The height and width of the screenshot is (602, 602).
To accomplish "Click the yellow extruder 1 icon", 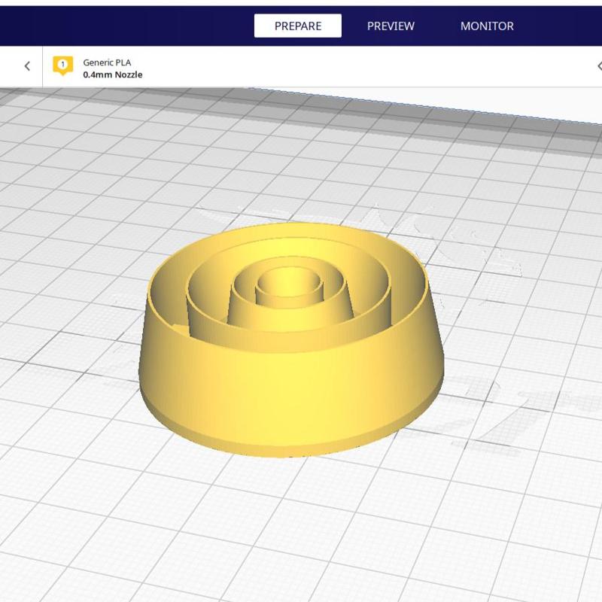I will [63, 65].
